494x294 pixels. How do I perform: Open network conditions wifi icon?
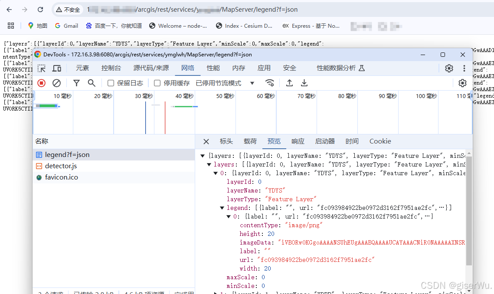pos(270,83)
